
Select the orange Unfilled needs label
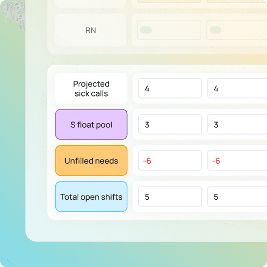click(91, 161)
